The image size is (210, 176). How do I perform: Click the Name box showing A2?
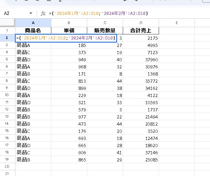pyautogui.click(x=14, y=13)
